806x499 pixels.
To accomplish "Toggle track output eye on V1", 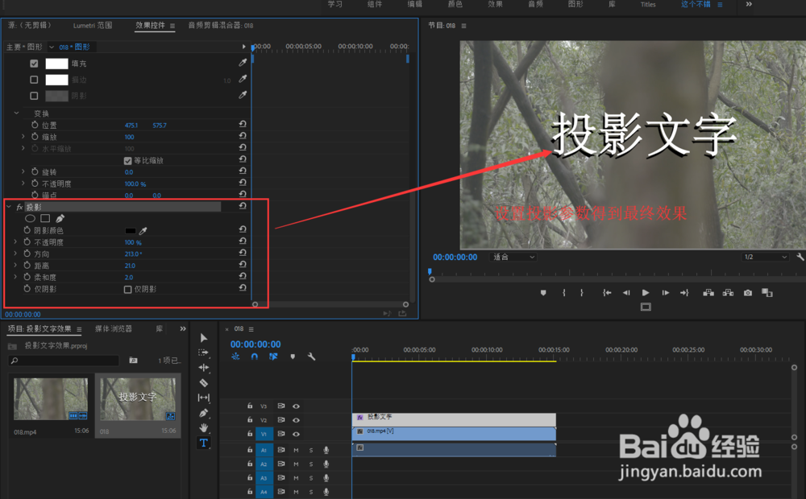I will (296, 434).
